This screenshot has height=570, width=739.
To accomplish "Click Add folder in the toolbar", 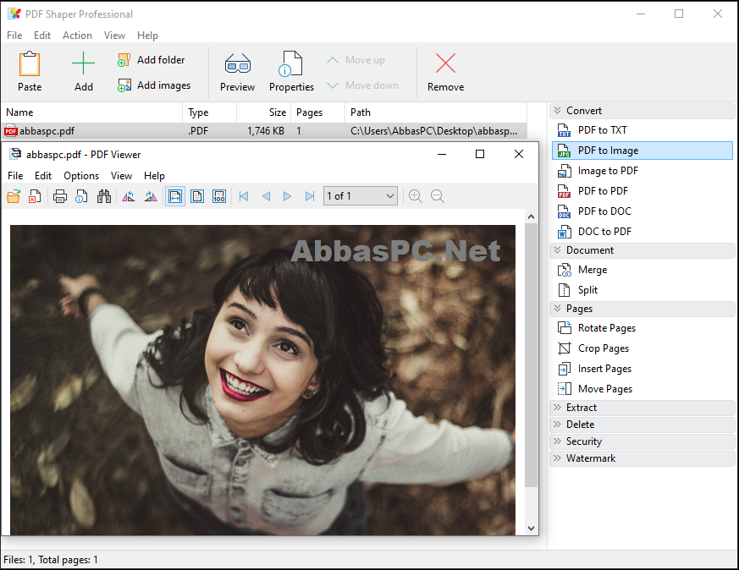I will point(152,60).
